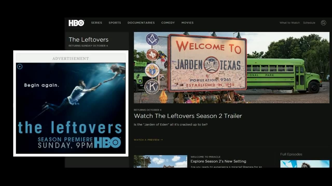Image resolution: width=332 pixels, height=186 pixels.
Task: Select Comedy in the navigation bar
Action: click(x=168, y=23)
